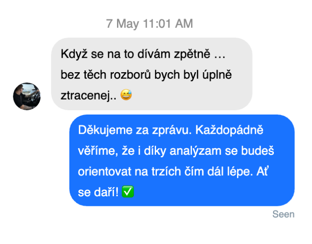Screen dimensions: 312x244
Task: Click 'orientovat na trzích' text line
Action: click(129, 172)
